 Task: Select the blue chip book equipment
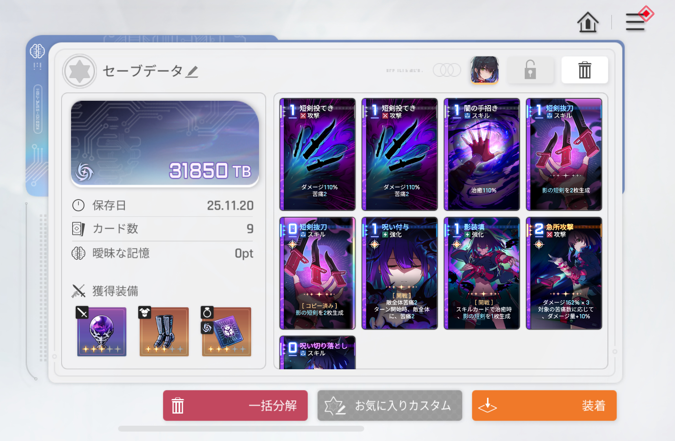click(x=226, y=332)
